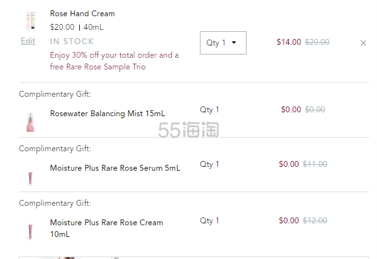Click the $14.00 discounted price
Screen dimensions: 377x259
[289, 42]
